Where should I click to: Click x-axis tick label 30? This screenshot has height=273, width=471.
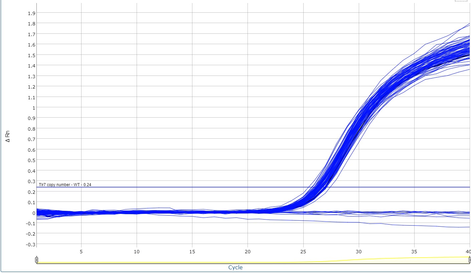coord(359,251)
